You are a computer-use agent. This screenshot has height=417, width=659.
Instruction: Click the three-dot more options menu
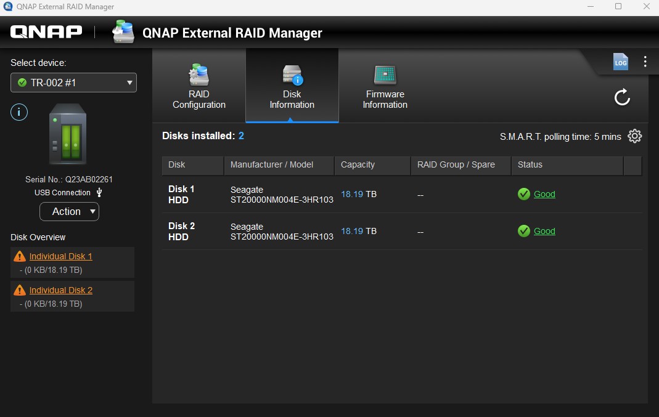pyautogui.click(x=645, y=62)
